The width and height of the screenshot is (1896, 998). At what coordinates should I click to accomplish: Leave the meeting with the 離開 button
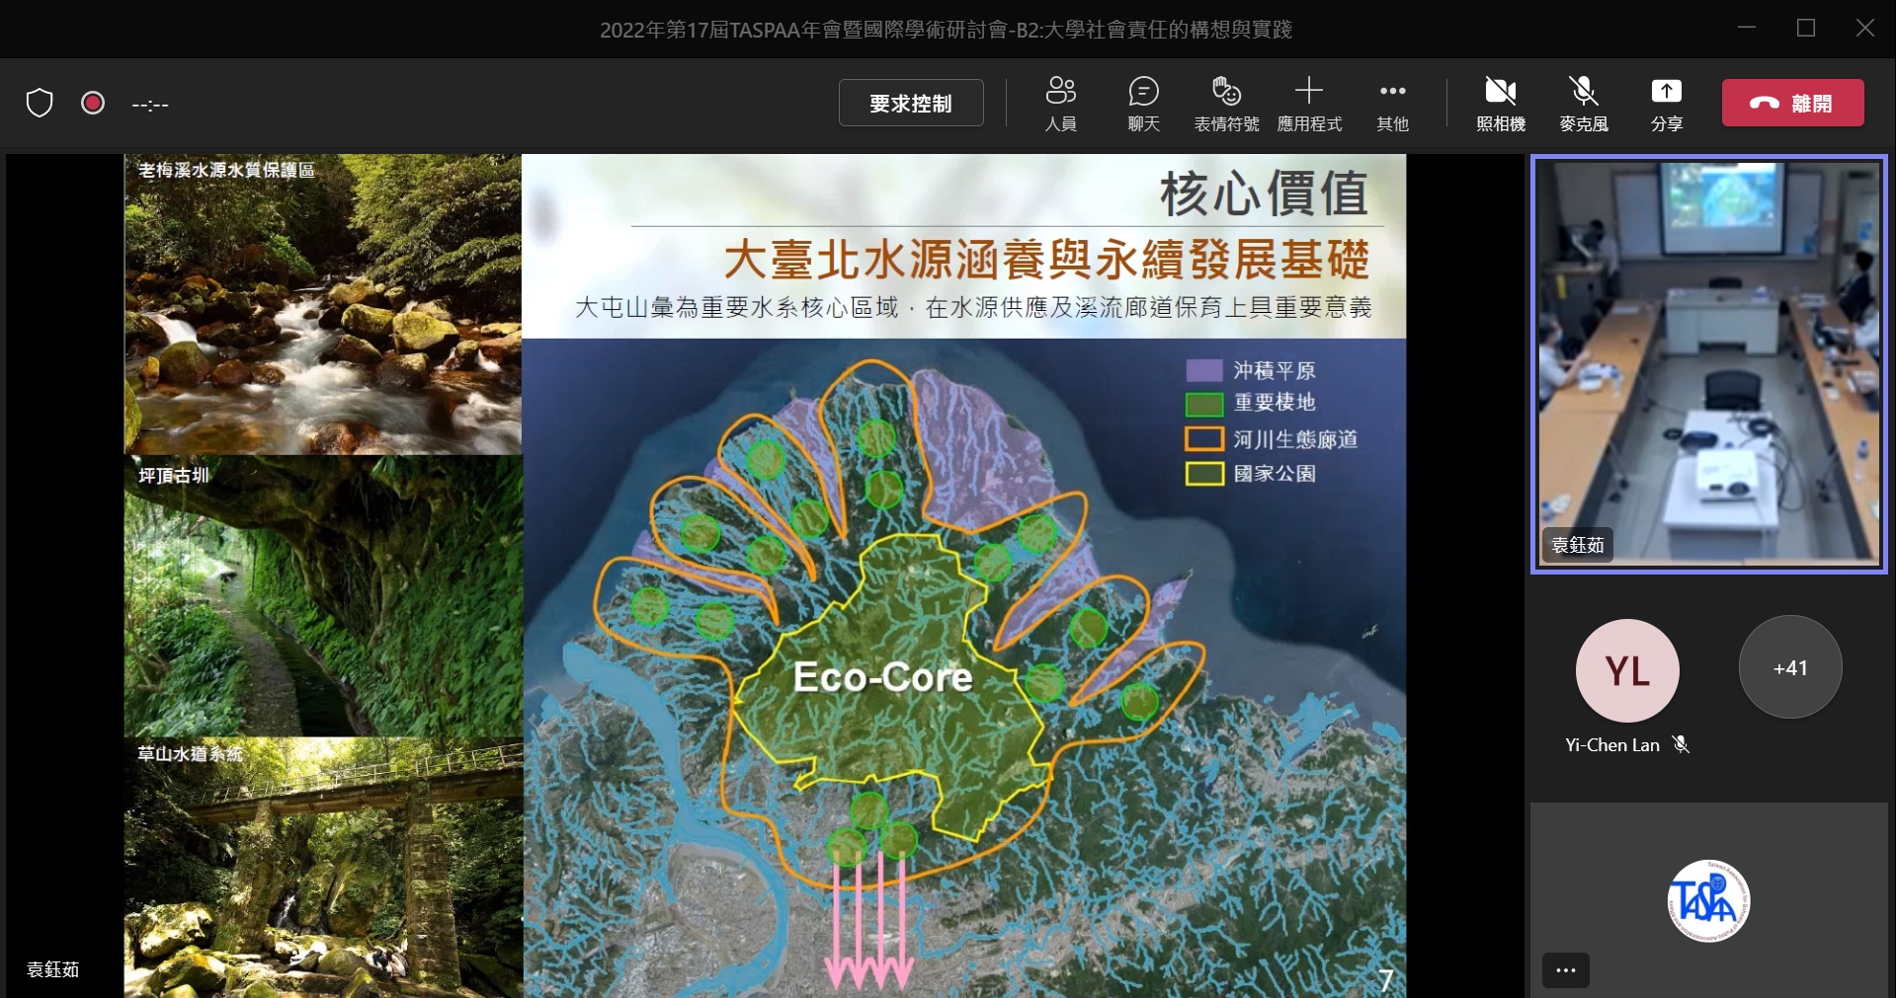[x=1792, y=103]
